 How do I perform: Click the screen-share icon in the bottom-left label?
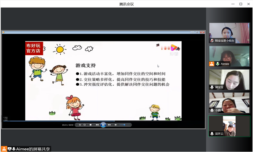(x=10, y=149)
